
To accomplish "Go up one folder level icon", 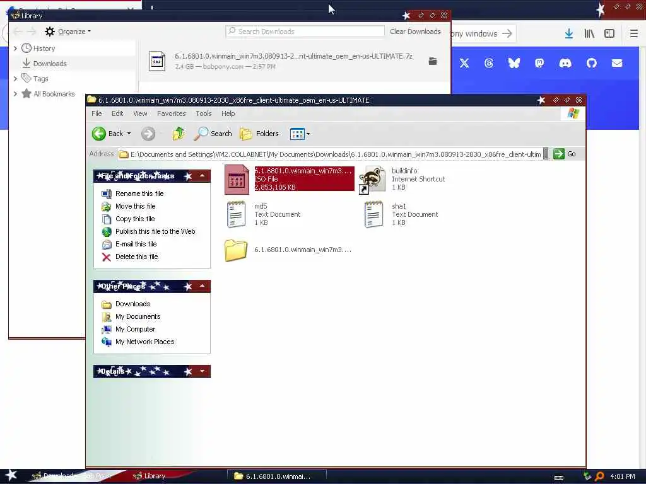I will [179, 134].
